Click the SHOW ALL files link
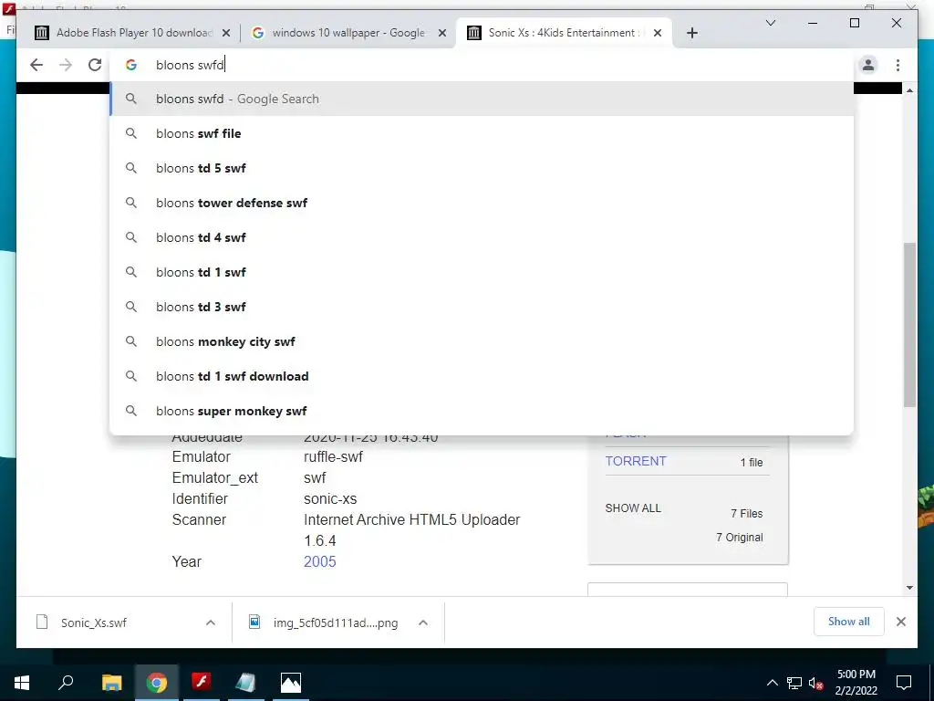934x701 pixels. point(633,508)
